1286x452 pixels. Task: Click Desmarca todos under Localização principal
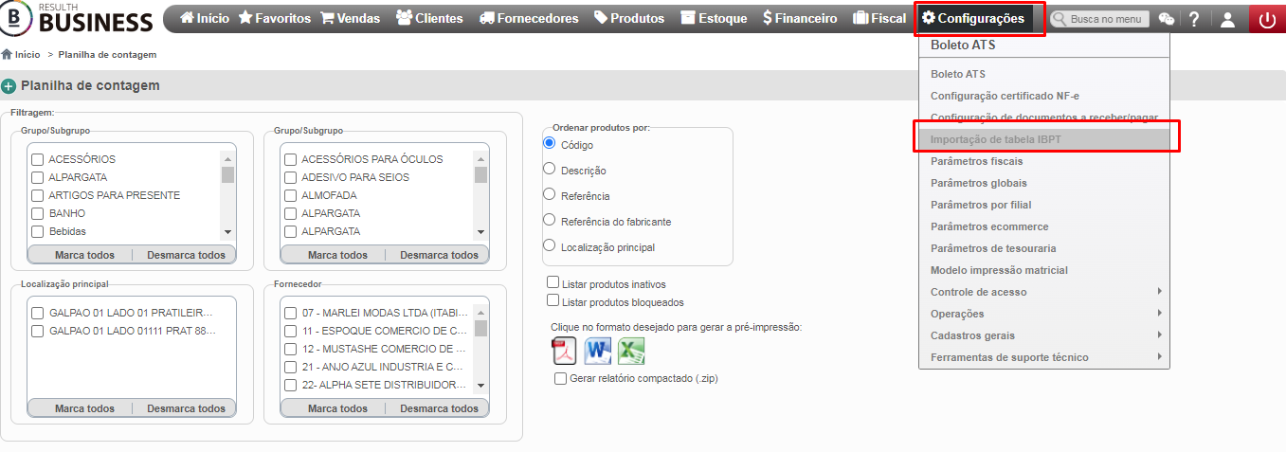186,408
